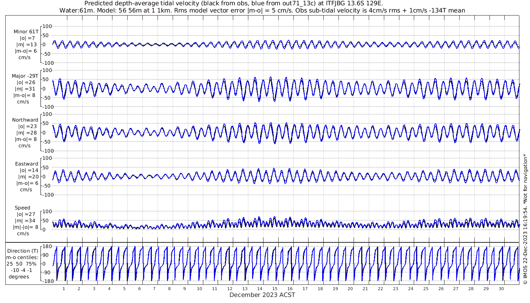The height and width of the screenshot is (303, 530).
Task: Click day 26 on the date axis
Action: pyautogui.click(x=441, y=289)
